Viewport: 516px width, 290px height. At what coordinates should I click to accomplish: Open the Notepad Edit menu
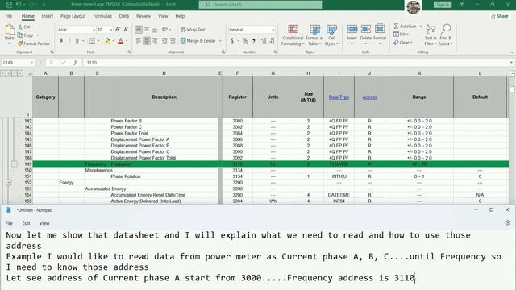tap(26, 223)
